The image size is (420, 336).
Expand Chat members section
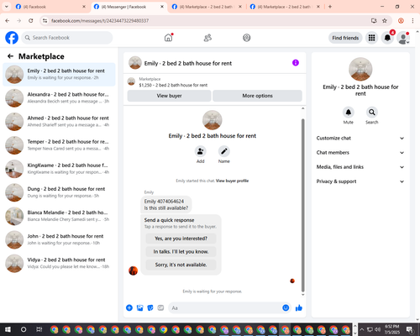tap(360, 153)
